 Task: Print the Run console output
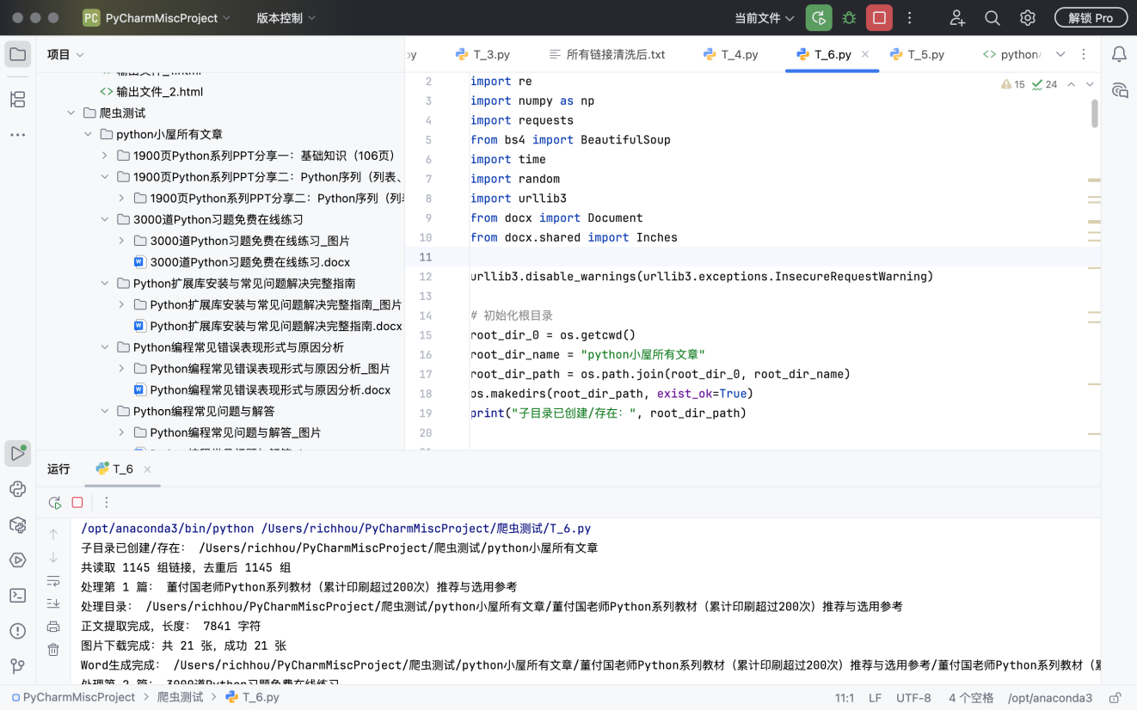(53, 627)
